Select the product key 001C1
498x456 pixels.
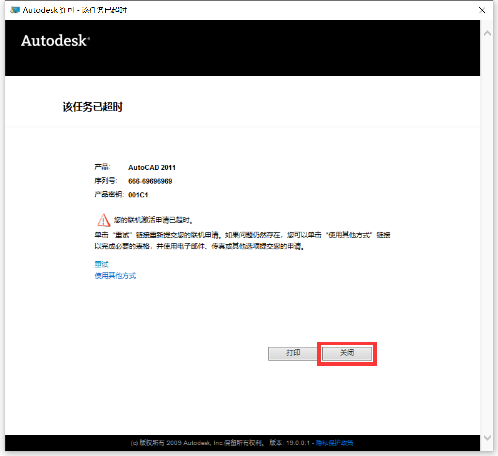click(x=138, y=195)
